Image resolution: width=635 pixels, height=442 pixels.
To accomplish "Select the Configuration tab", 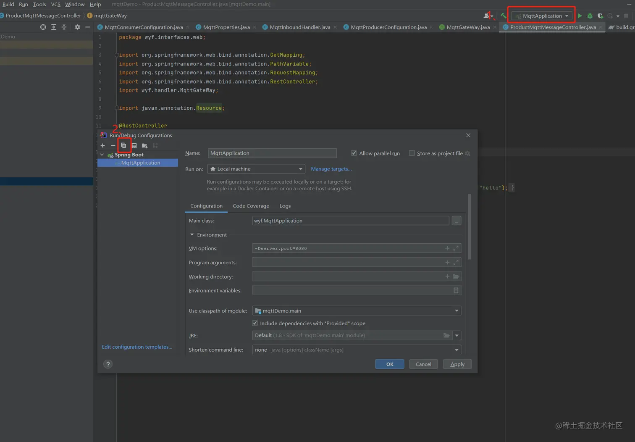I will pyautogui.click(x=206, y=206).
